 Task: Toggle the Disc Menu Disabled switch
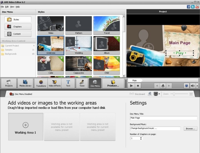click(x=12, y=94)
